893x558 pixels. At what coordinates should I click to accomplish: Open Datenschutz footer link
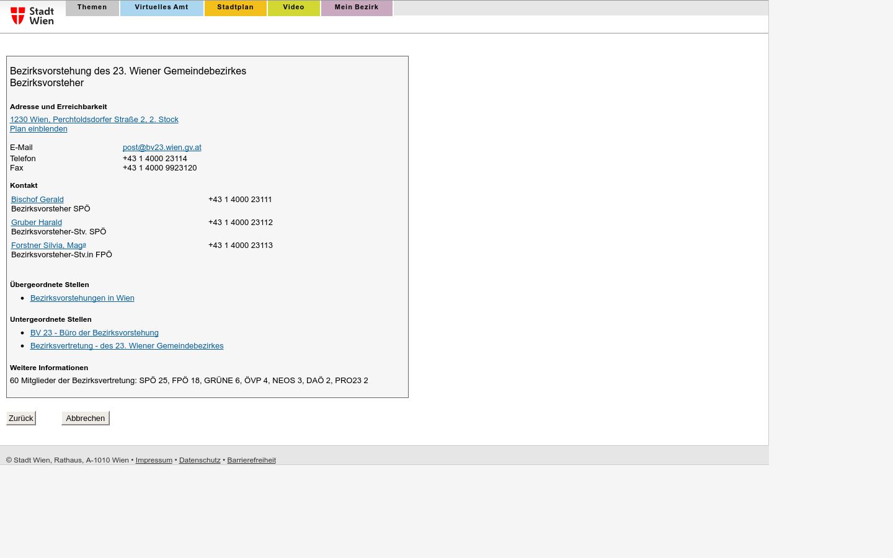click(200, 460)
